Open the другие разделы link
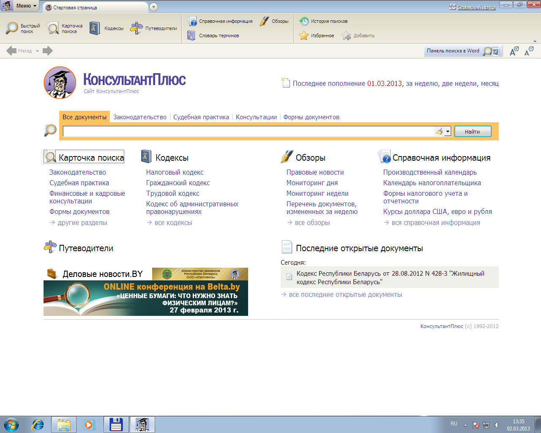The width and height of the screenshot is (541, 433). click(x=82, y=223)
